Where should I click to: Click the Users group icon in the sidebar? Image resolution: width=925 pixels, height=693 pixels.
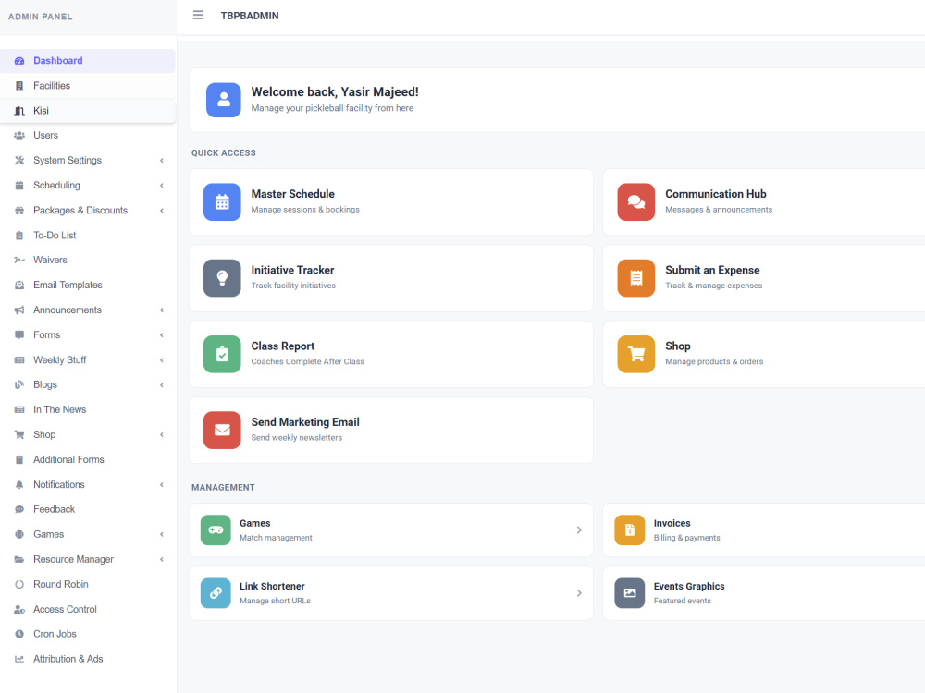[19, 136]
